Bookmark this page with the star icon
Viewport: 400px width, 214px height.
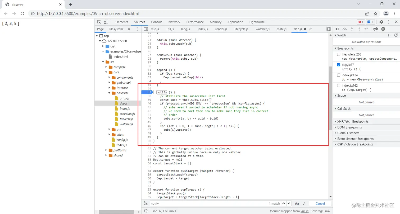tap(375, 13)
